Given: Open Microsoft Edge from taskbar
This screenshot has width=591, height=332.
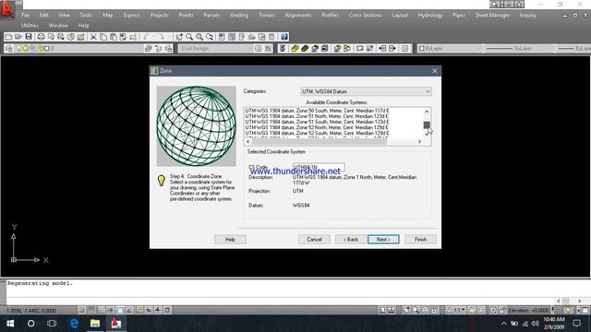Looking at the screenshot, I should click(74, 324).
